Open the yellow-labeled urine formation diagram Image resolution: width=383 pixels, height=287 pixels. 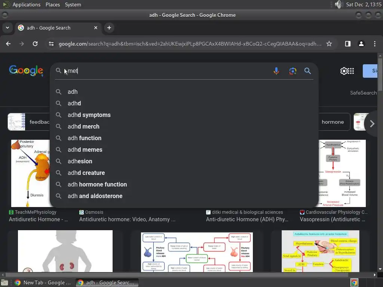(x=321, y=251)
